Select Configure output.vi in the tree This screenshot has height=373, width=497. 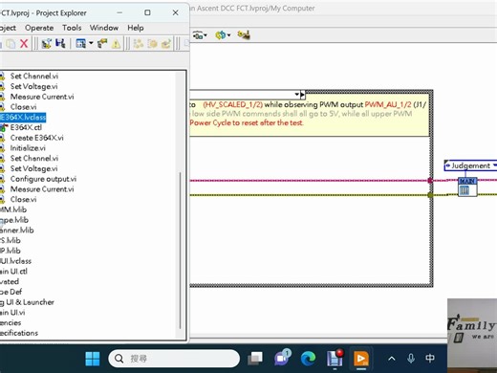click(x=43, y=179)
